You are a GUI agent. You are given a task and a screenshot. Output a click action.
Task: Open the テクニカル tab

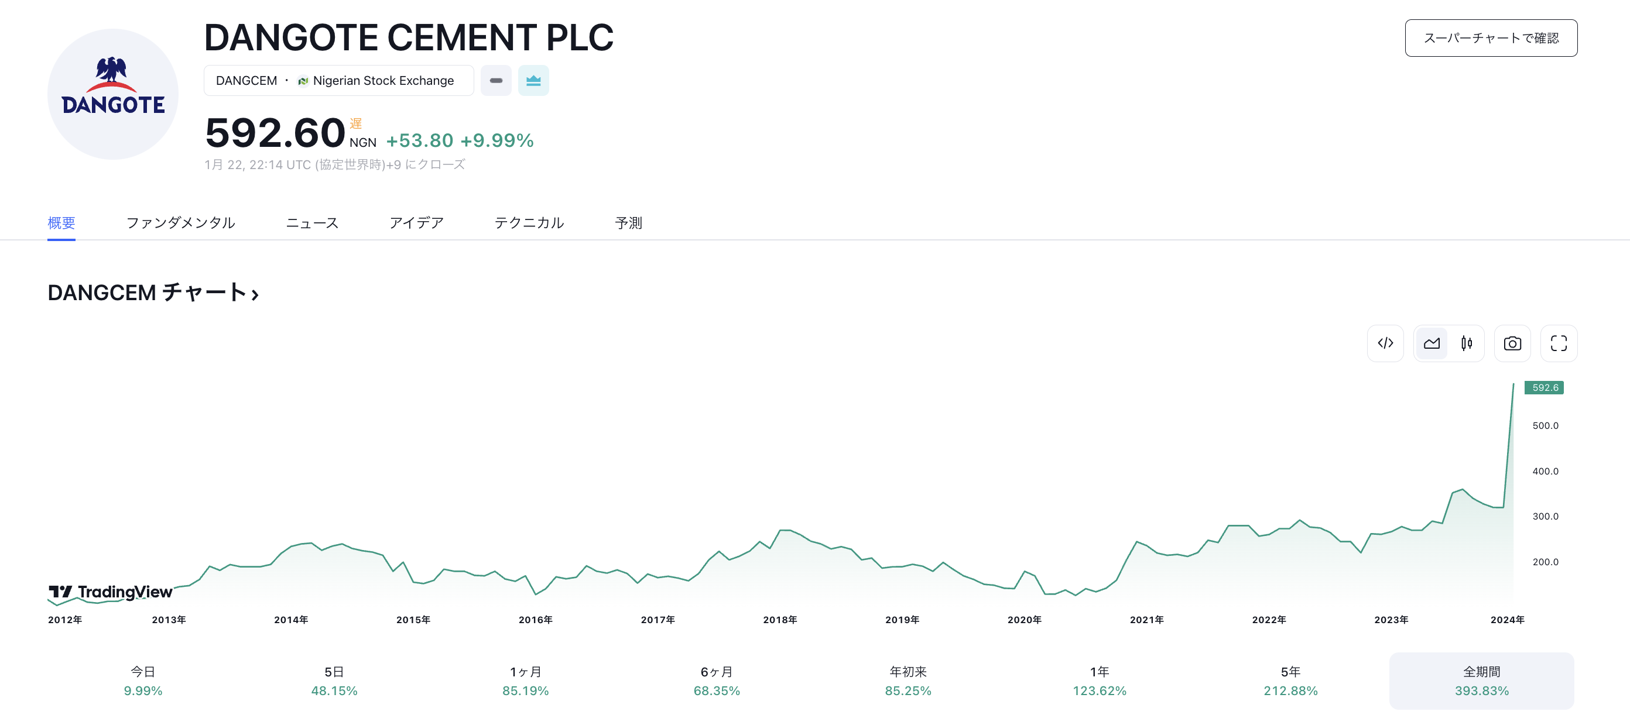(529, 222)
